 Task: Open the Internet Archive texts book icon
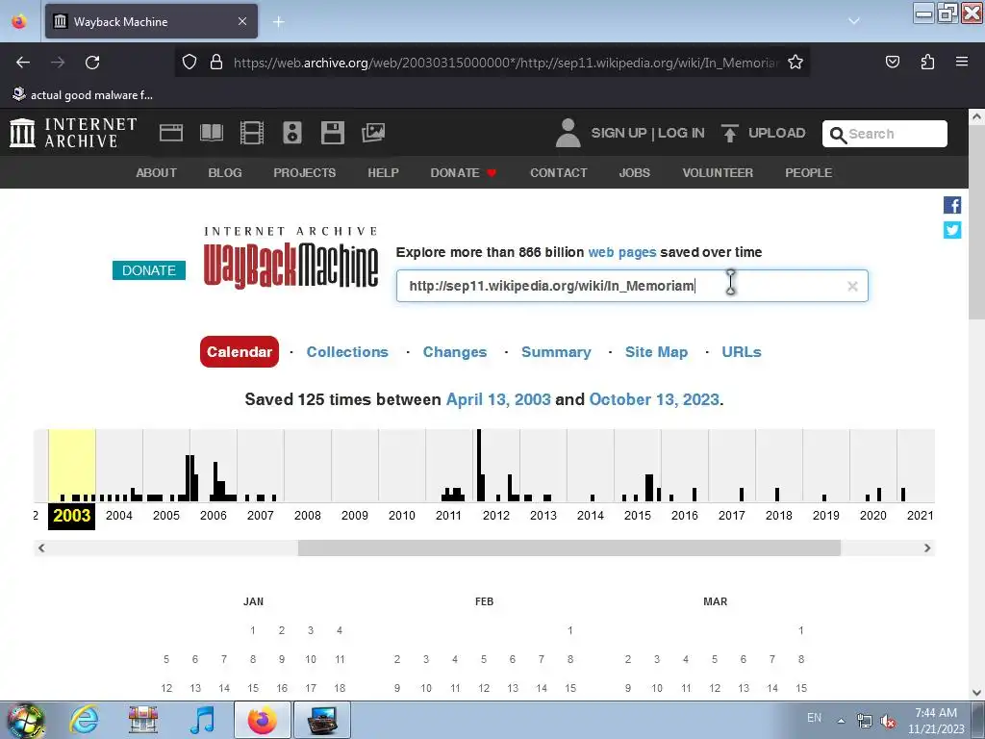(211, 133)
